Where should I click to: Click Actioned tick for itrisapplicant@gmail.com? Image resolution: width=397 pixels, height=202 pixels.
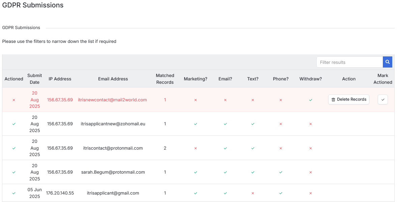point(14,193)
